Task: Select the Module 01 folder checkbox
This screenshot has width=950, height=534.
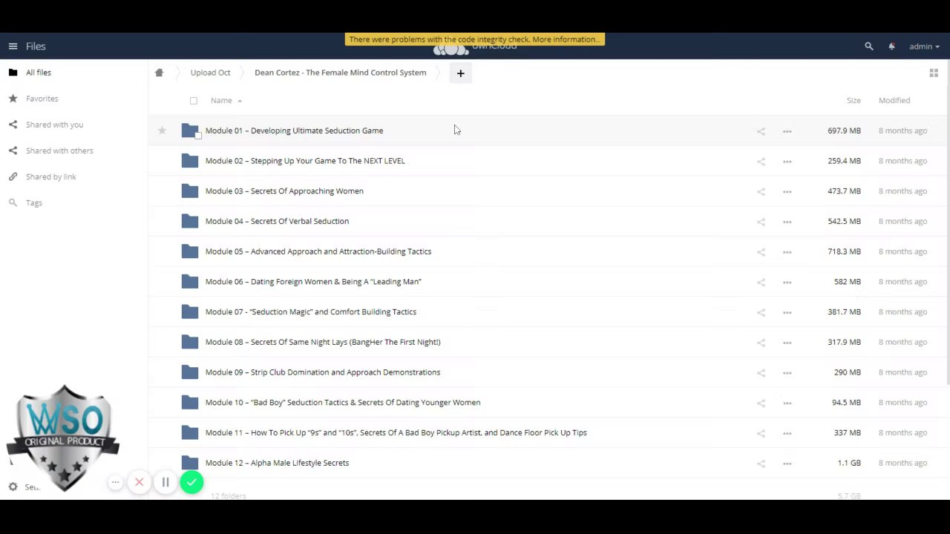Action: (197, 136)
